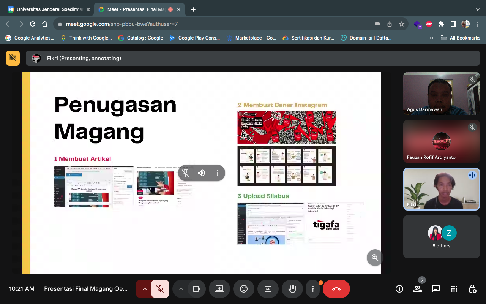Toggle the camera on or off
Screen dimensions: 486x304
[x=197, y=289]
